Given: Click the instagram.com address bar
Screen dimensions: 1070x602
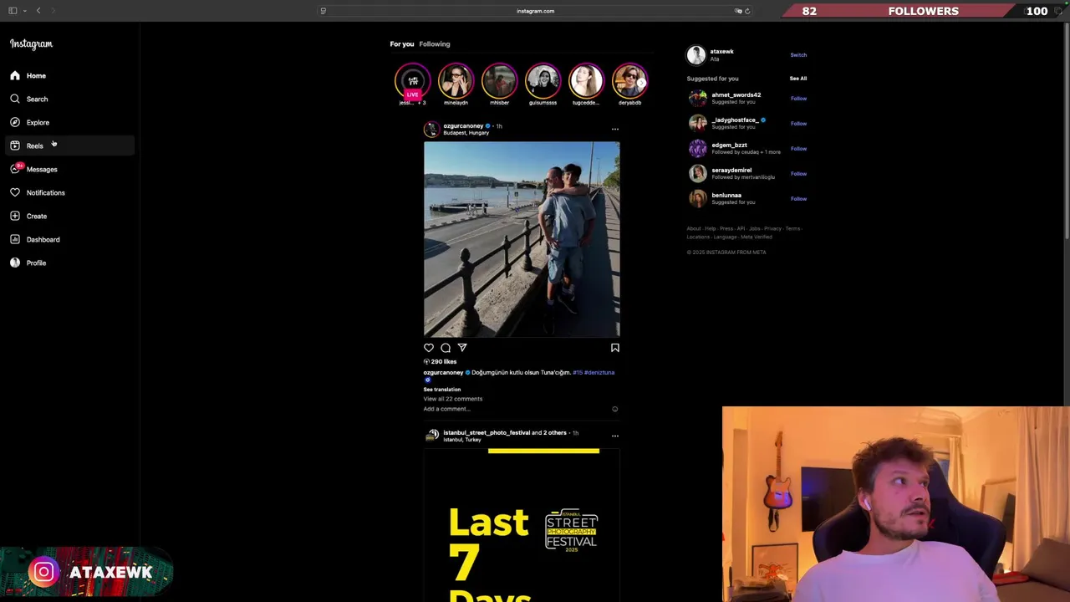Looking at the screenshot, I should 535,11.
